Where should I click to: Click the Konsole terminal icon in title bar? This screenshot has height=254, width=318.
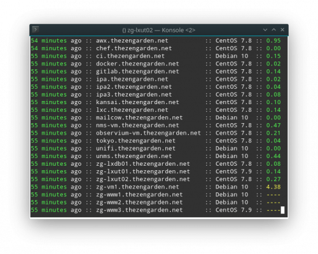[x=36, y=29]
